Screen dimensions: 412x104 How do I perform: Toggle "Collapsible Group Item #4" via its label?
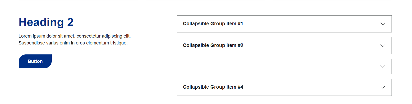coord(213,87)
